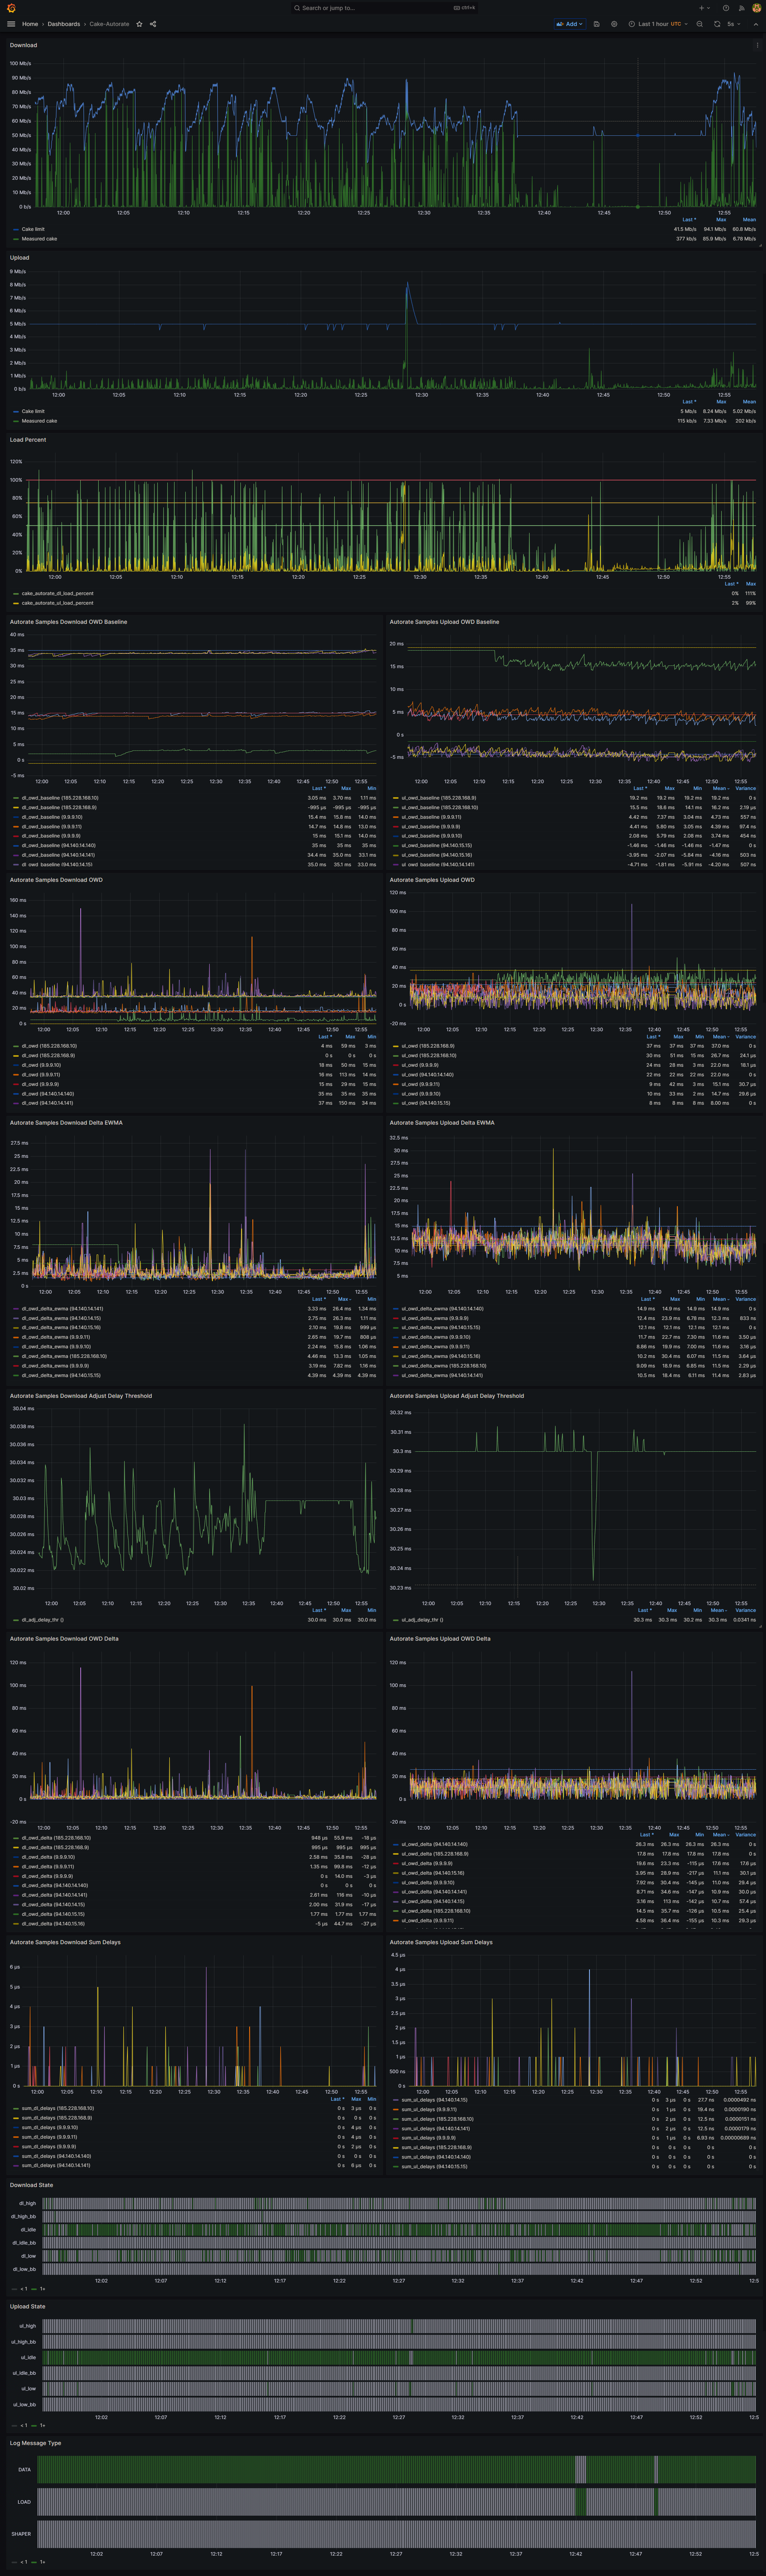Open the hamburger navigation menu
Viewport: 766px width, 2576px height.
(11, 24)
